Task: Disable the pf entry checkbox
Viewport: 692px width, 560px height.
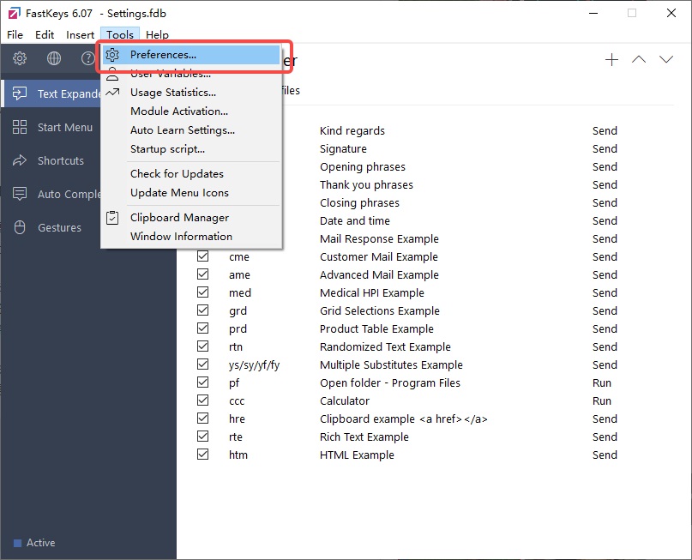Action: click(x=202, y=382)
